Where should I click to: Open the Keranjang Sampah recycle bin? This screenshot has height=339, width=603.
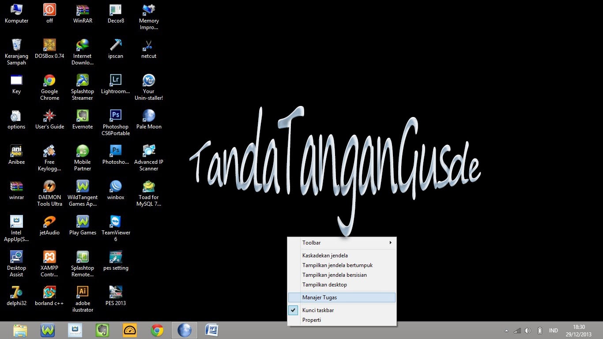pyautogui.click(x=16, y=45)
